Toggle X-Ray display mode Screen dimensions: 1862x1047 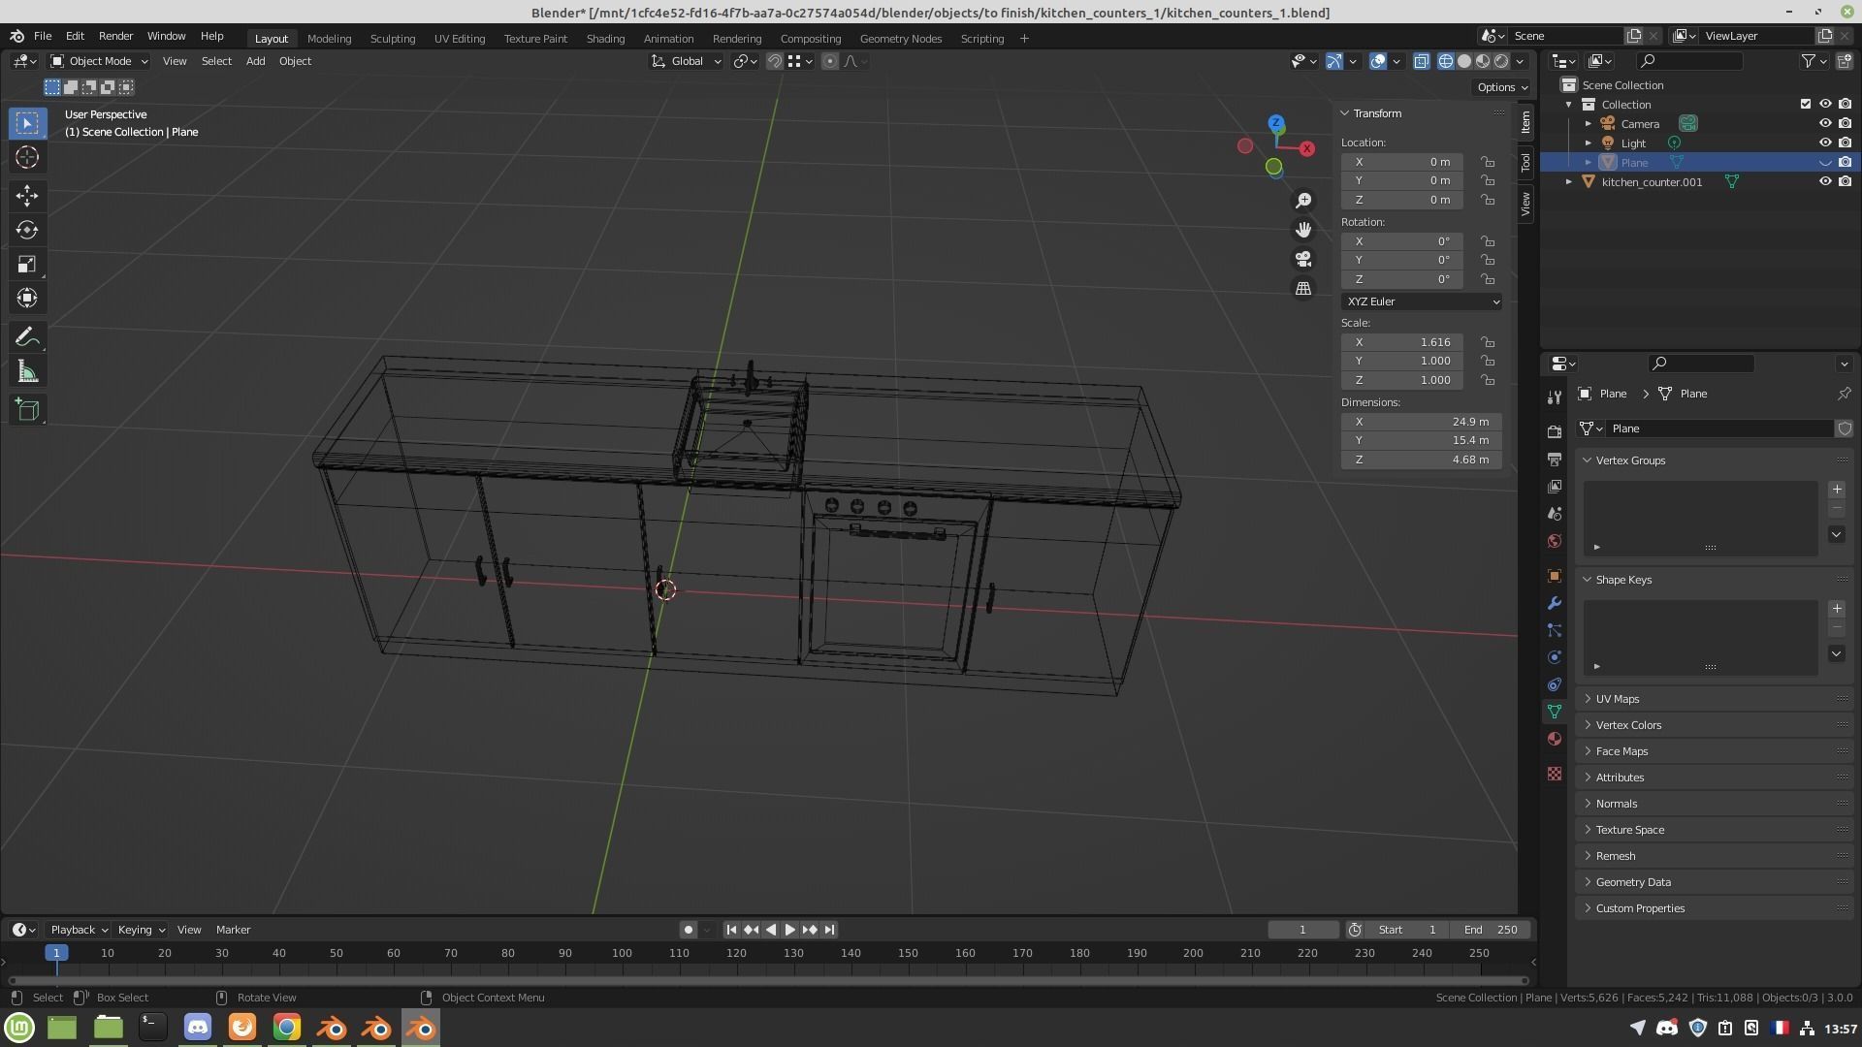1422,61
